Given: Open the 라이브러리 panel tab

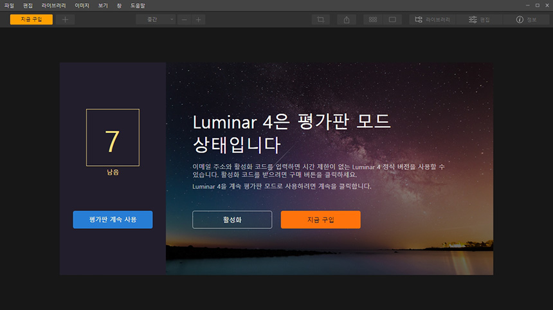Looking at the screenshot, I should click(432, 20).
